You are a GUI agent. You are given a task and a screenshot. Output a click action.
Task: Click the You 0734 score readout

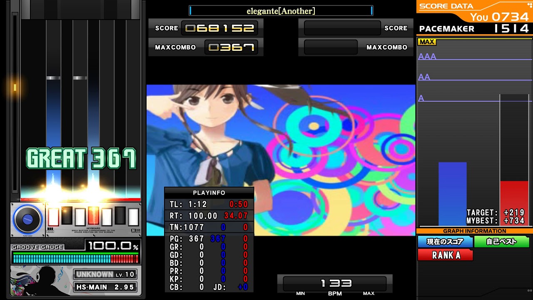499,17
